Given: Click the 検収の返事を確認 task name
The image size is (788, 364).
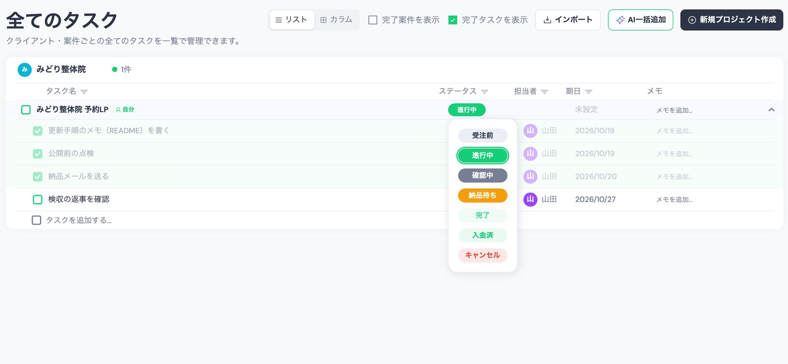Looking at the screenshot, I should point(79,199).
